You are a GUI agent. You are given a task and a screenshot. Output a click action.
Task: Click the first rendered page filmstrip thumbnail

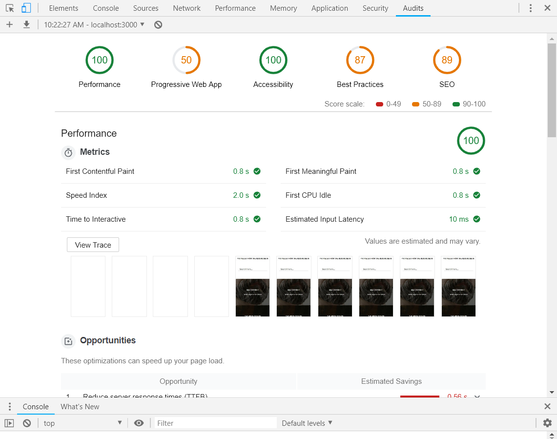(252, 286)
